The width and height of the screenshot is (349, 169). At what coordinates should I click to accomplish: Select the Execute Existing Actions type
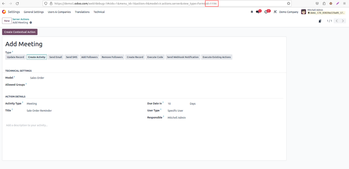pos(217,57)
